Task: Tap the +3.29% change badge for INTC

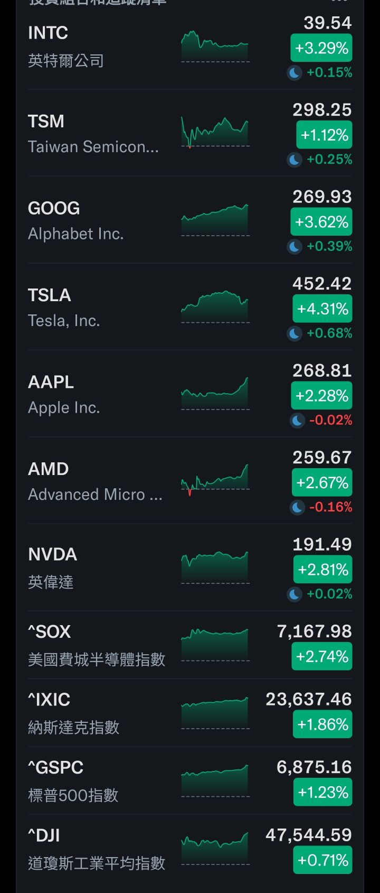Action: (321, 49)
